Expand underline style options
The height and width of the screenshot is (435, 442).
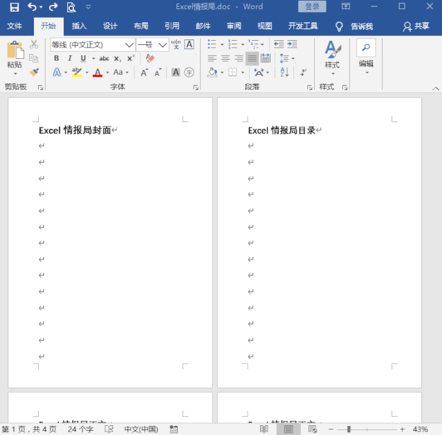pyautogui.click(x=93, y=59)
